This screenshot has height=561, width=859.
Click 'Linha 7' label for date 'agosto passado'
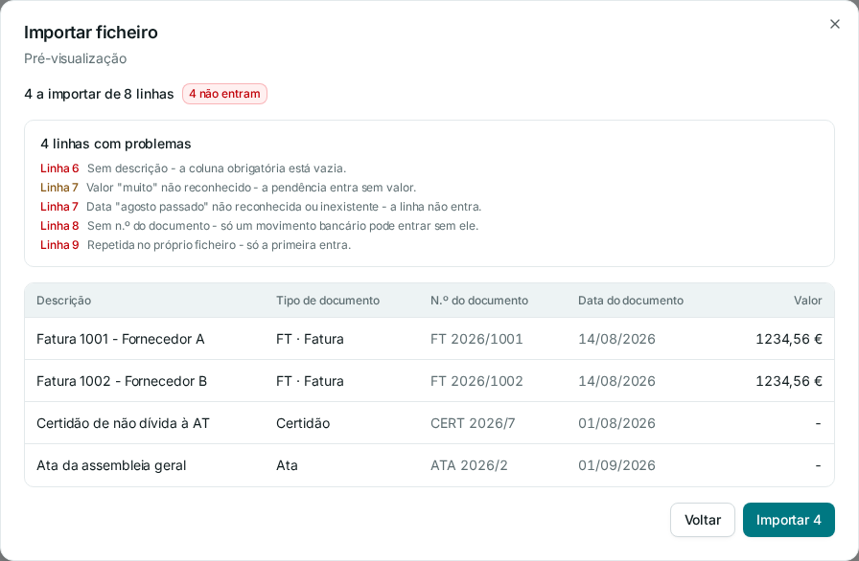[x=59, y=207]
